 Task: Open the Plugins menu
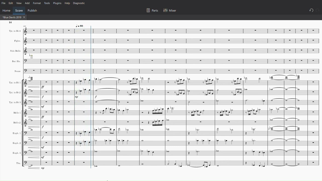coord(57,3)
